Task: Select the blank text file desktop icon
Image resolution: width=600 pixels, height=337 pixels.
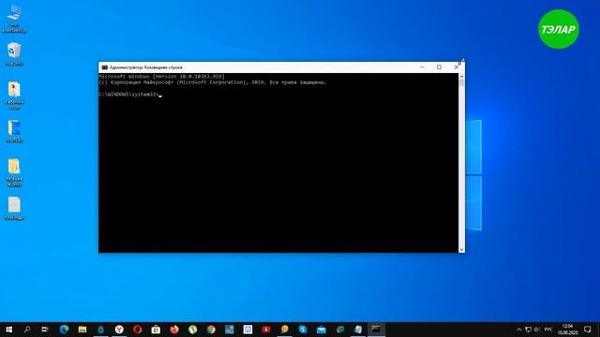Action: pos(14,208)
